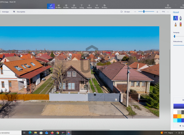Pick the orange color swatch

click(x=175, y=116)
